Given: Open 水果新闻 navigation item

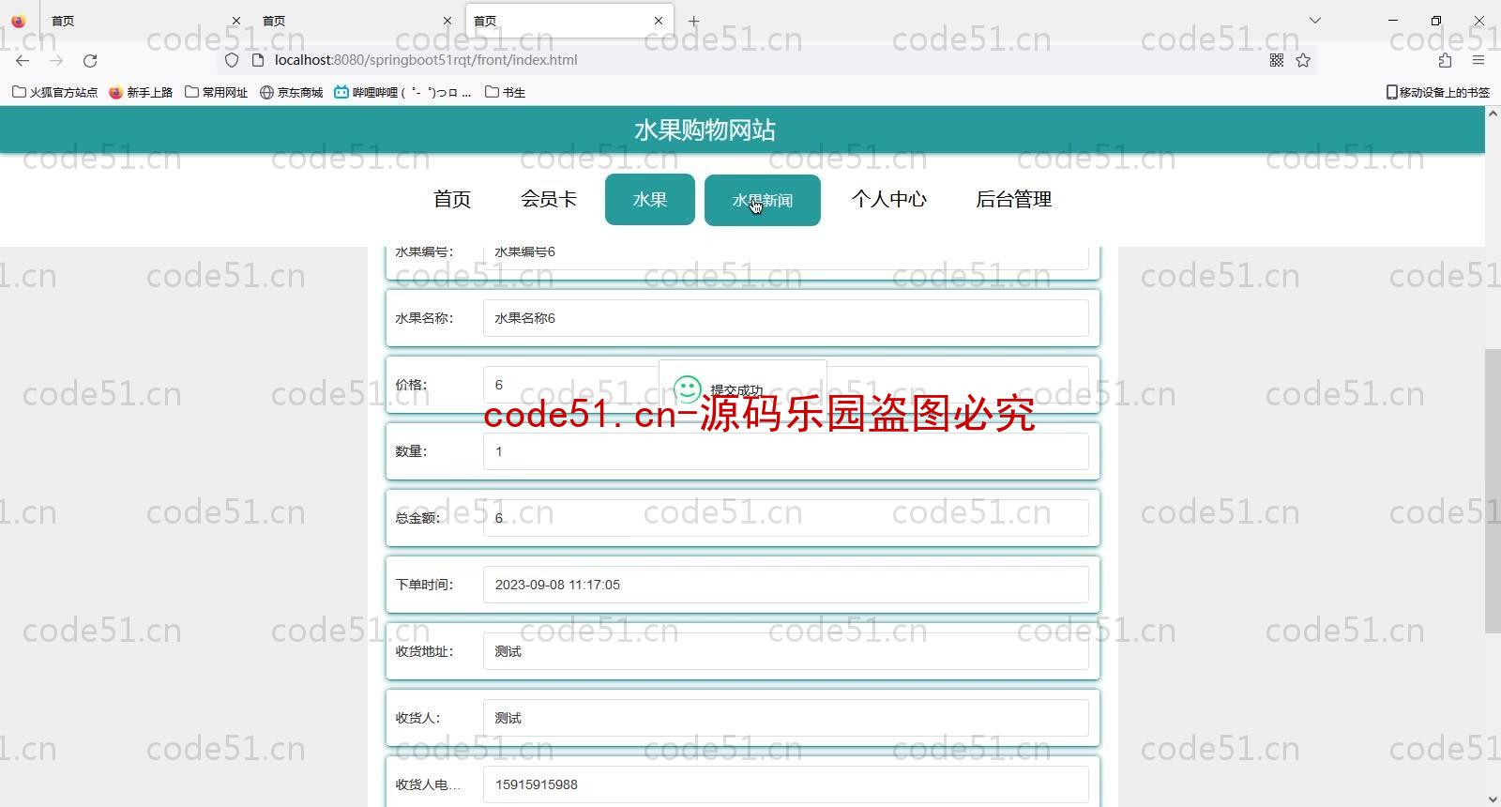Looking at the screenshot, I should click(x=763, y=200).
